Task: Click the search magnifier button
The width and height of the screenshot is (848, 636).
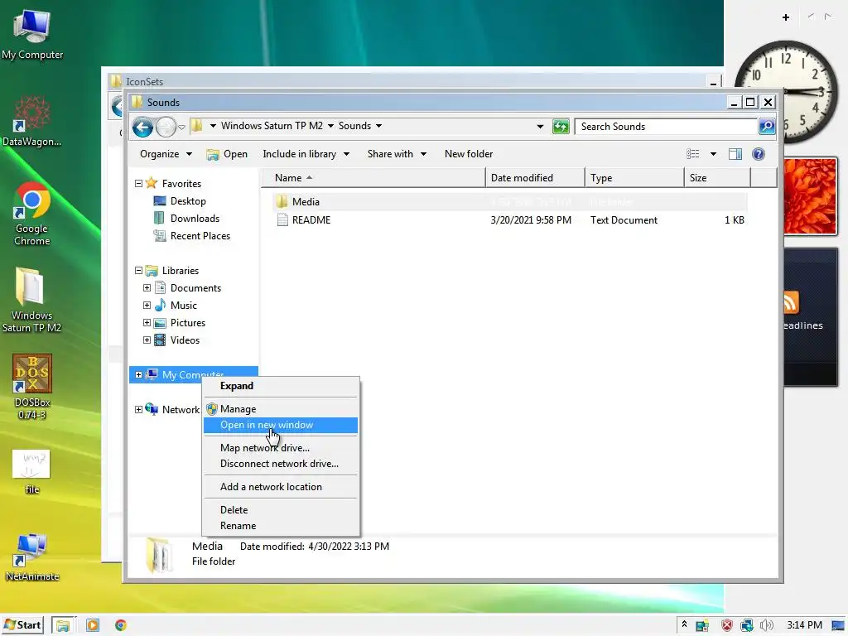Action: coord(766,127)
